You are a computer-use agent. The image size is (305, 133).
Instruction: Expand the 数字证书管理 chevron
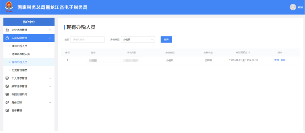point(50,86)
